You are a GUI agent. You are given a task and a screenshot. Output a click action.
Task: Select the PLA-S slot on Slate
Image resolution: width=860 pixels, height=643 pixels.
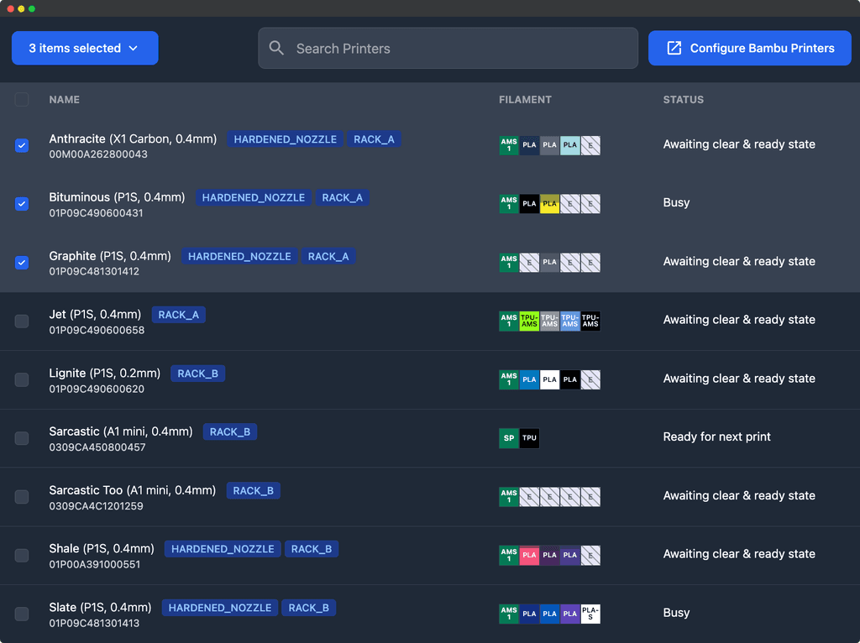(x=590, y=614)
